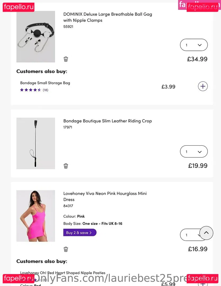221x286 pixels.
Task: Open the pink mini dress product photo
Action: click(x=36, y=216)
